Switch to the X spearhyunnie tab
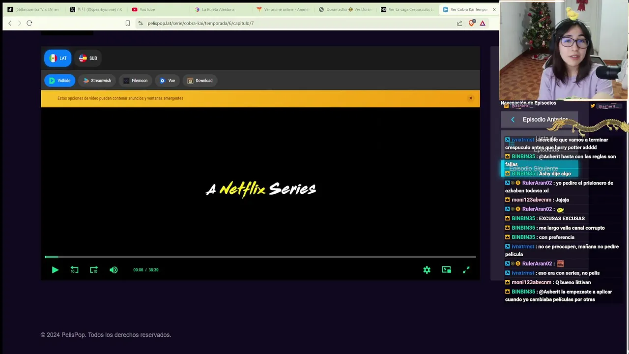Viewport: 629px width, 354px height. point(95,9)
